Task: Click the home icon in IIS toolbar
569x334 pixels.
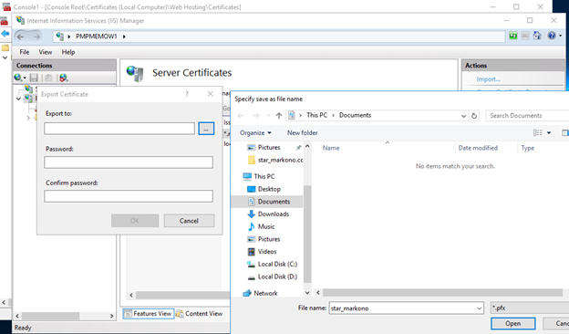Action: point(537,36)
